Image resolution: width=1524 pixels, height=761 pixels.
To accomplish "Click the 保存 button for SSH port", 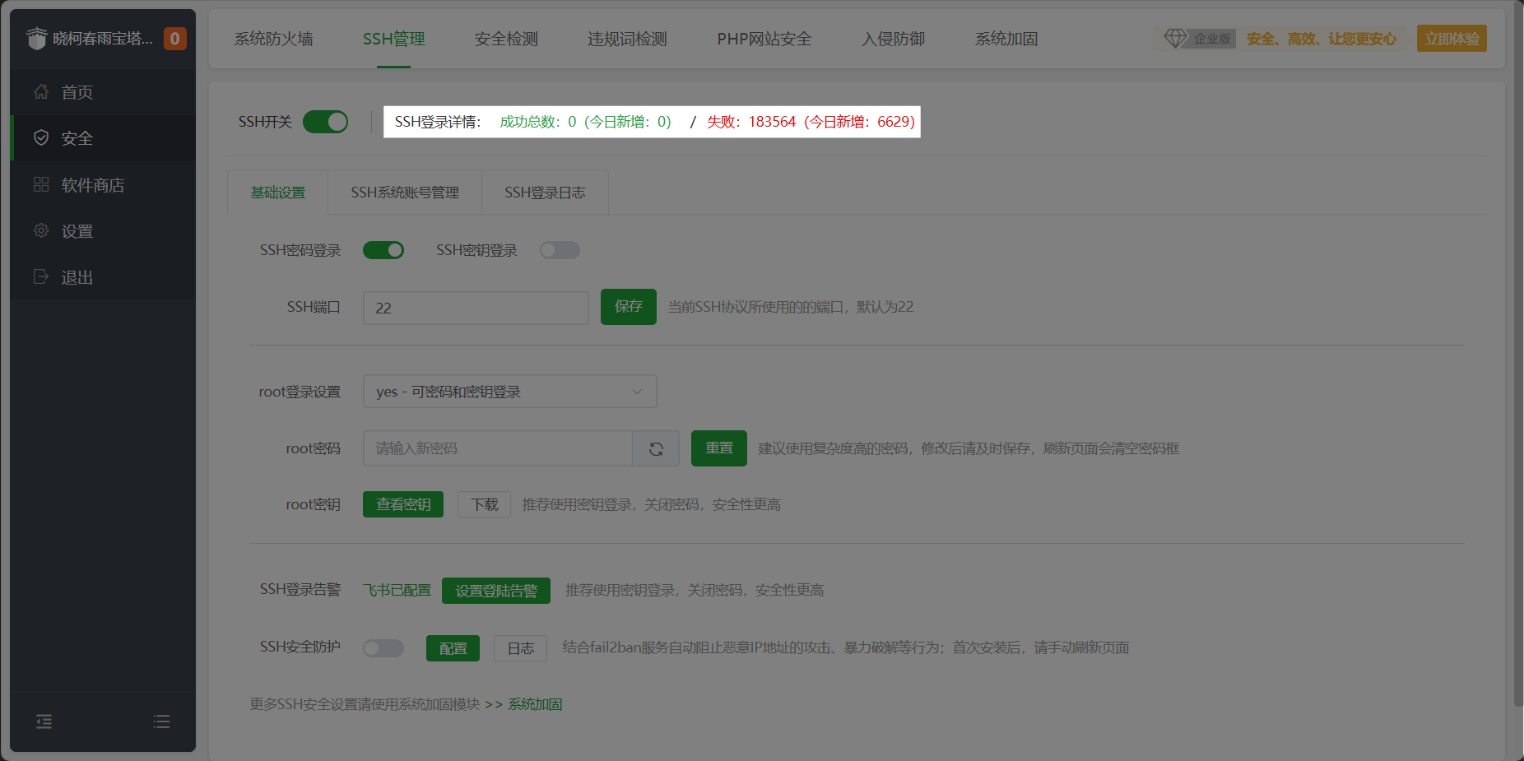I will [628, 307].
